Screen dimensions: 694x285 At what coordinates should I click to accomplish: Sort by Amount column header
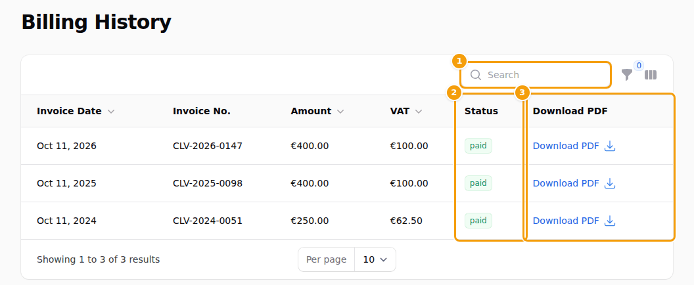coord(317,111)
